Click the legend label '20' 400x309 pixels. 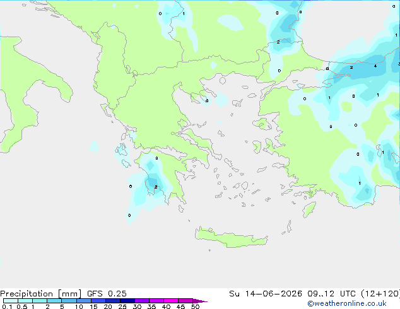(x=108, y=306)
